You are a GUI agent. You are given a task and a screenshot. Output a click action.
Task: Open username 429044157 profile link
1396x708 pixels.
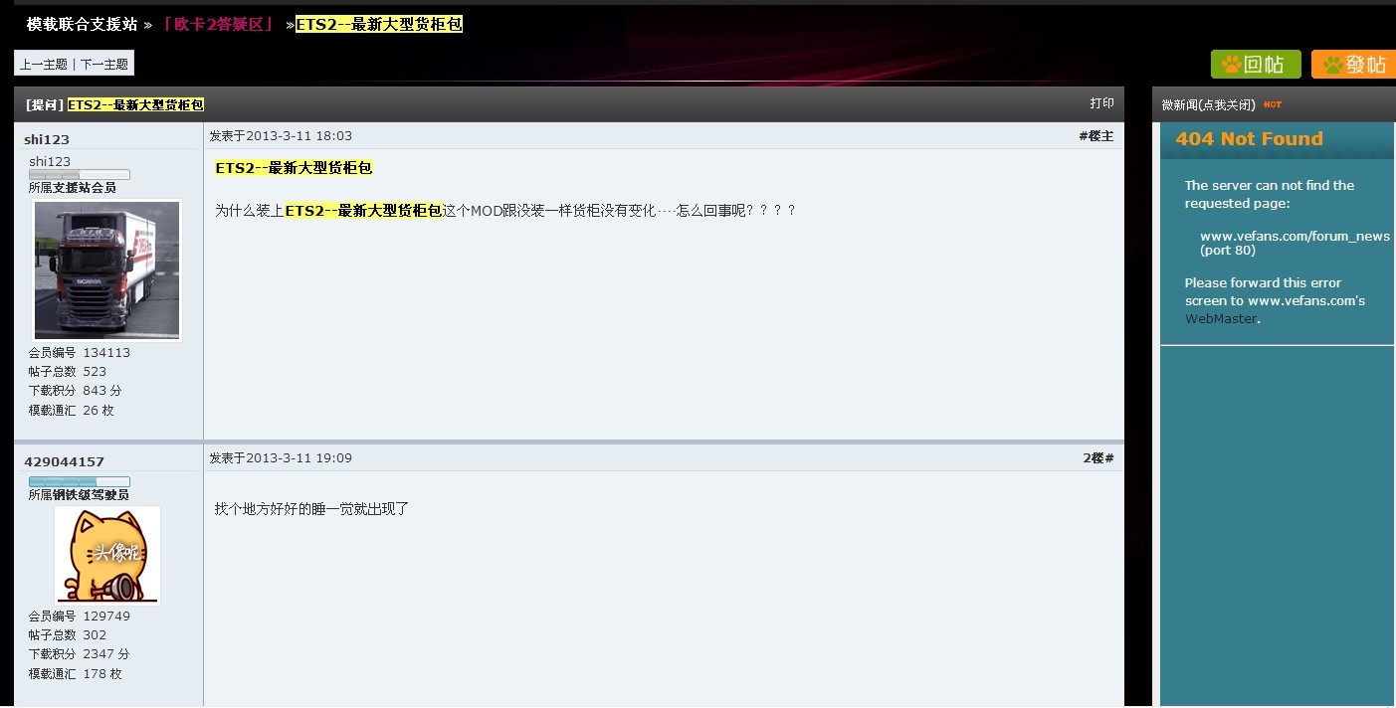coord(64,462)
